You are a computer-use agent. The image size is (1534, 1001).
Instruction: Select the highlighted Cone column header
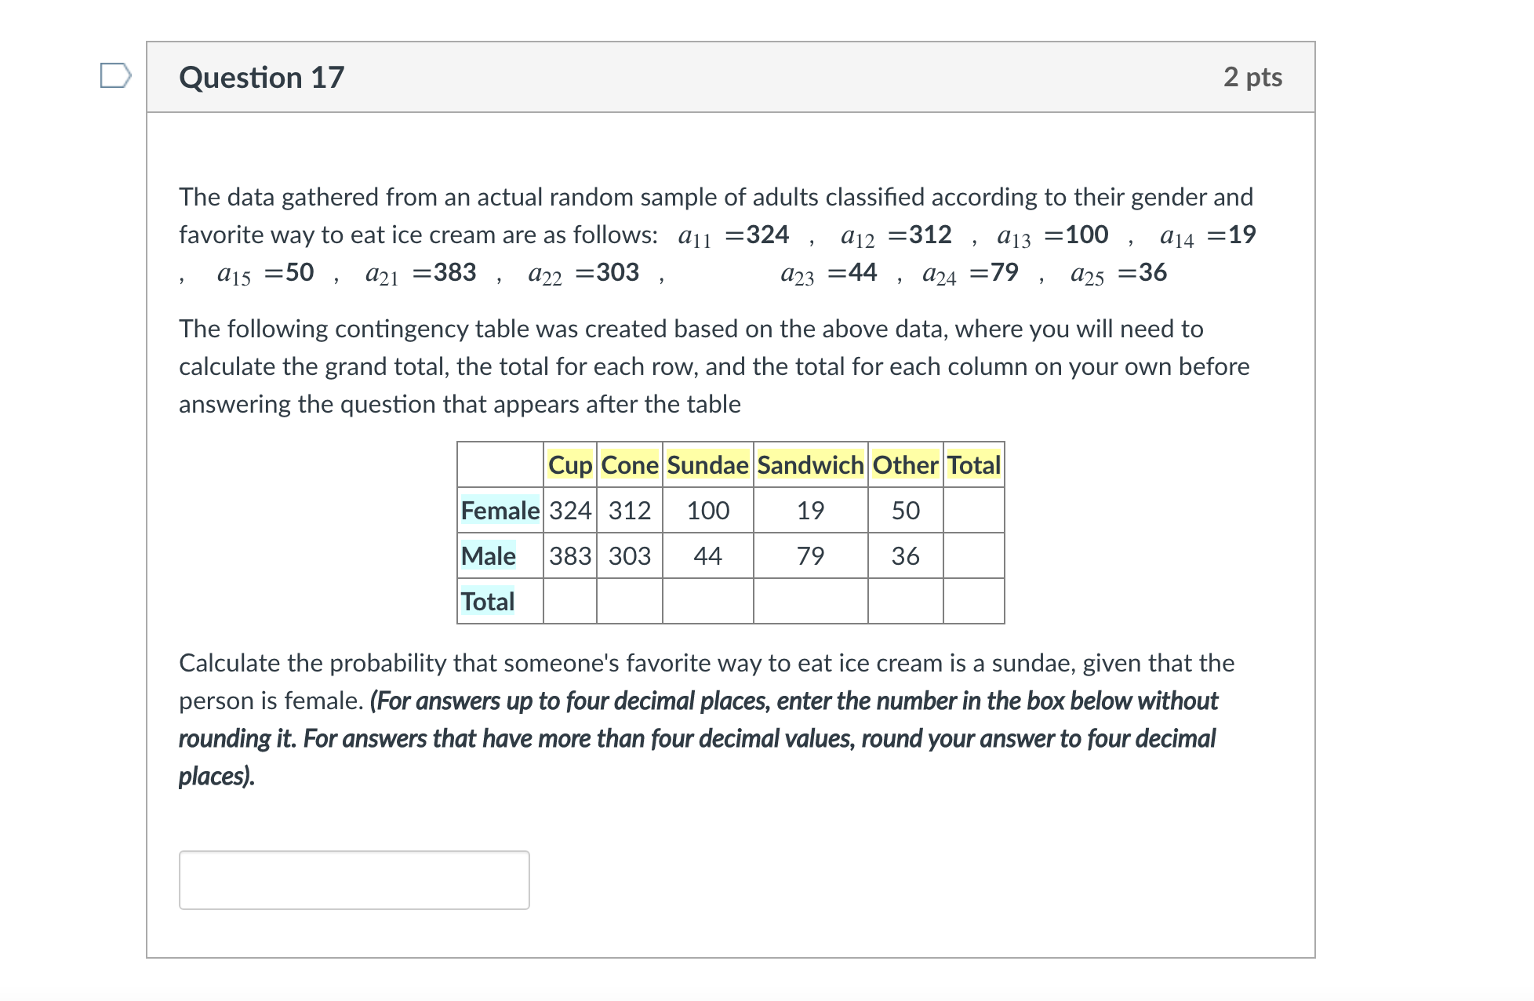[629, 464]
